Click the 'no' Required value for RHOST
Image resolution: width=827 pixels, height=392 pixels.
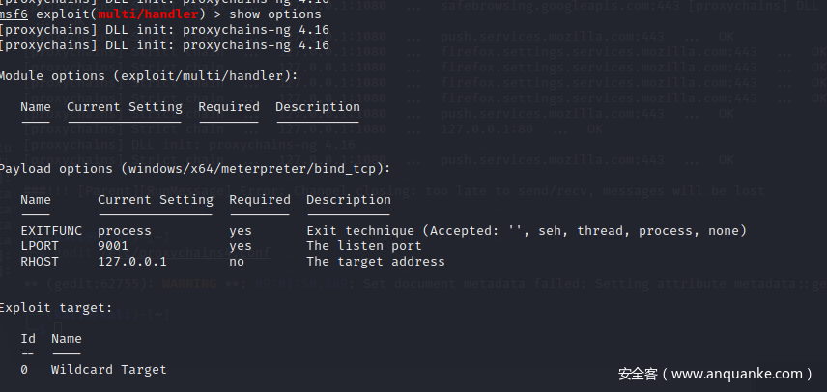pos(237,262)
